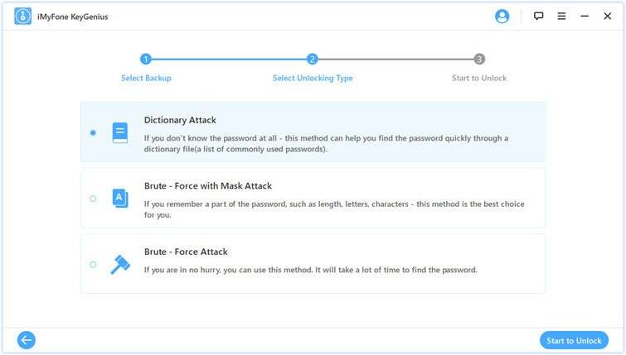The height and width of the screenshot is (355, 626).
Task: Click the Brute-Force hammer icon
Action: coord(119,264)
